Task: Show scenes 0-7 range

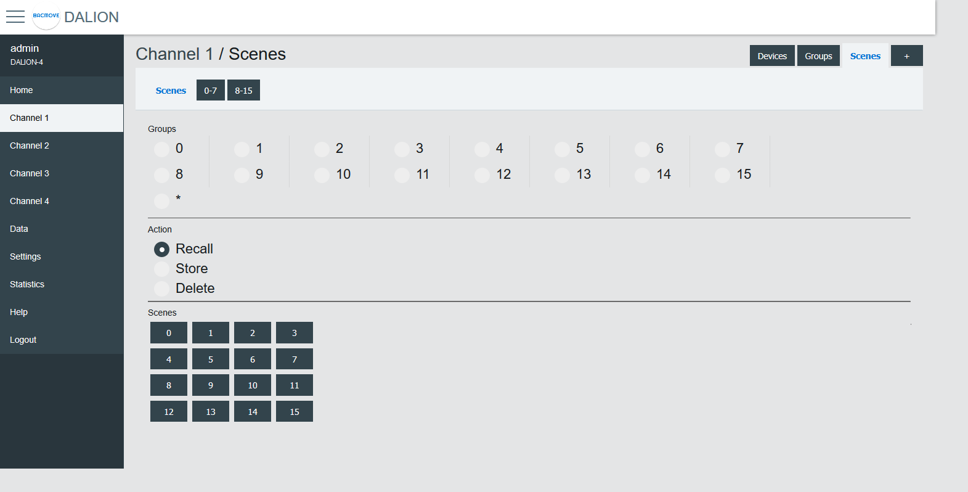Action: (210, 91)
